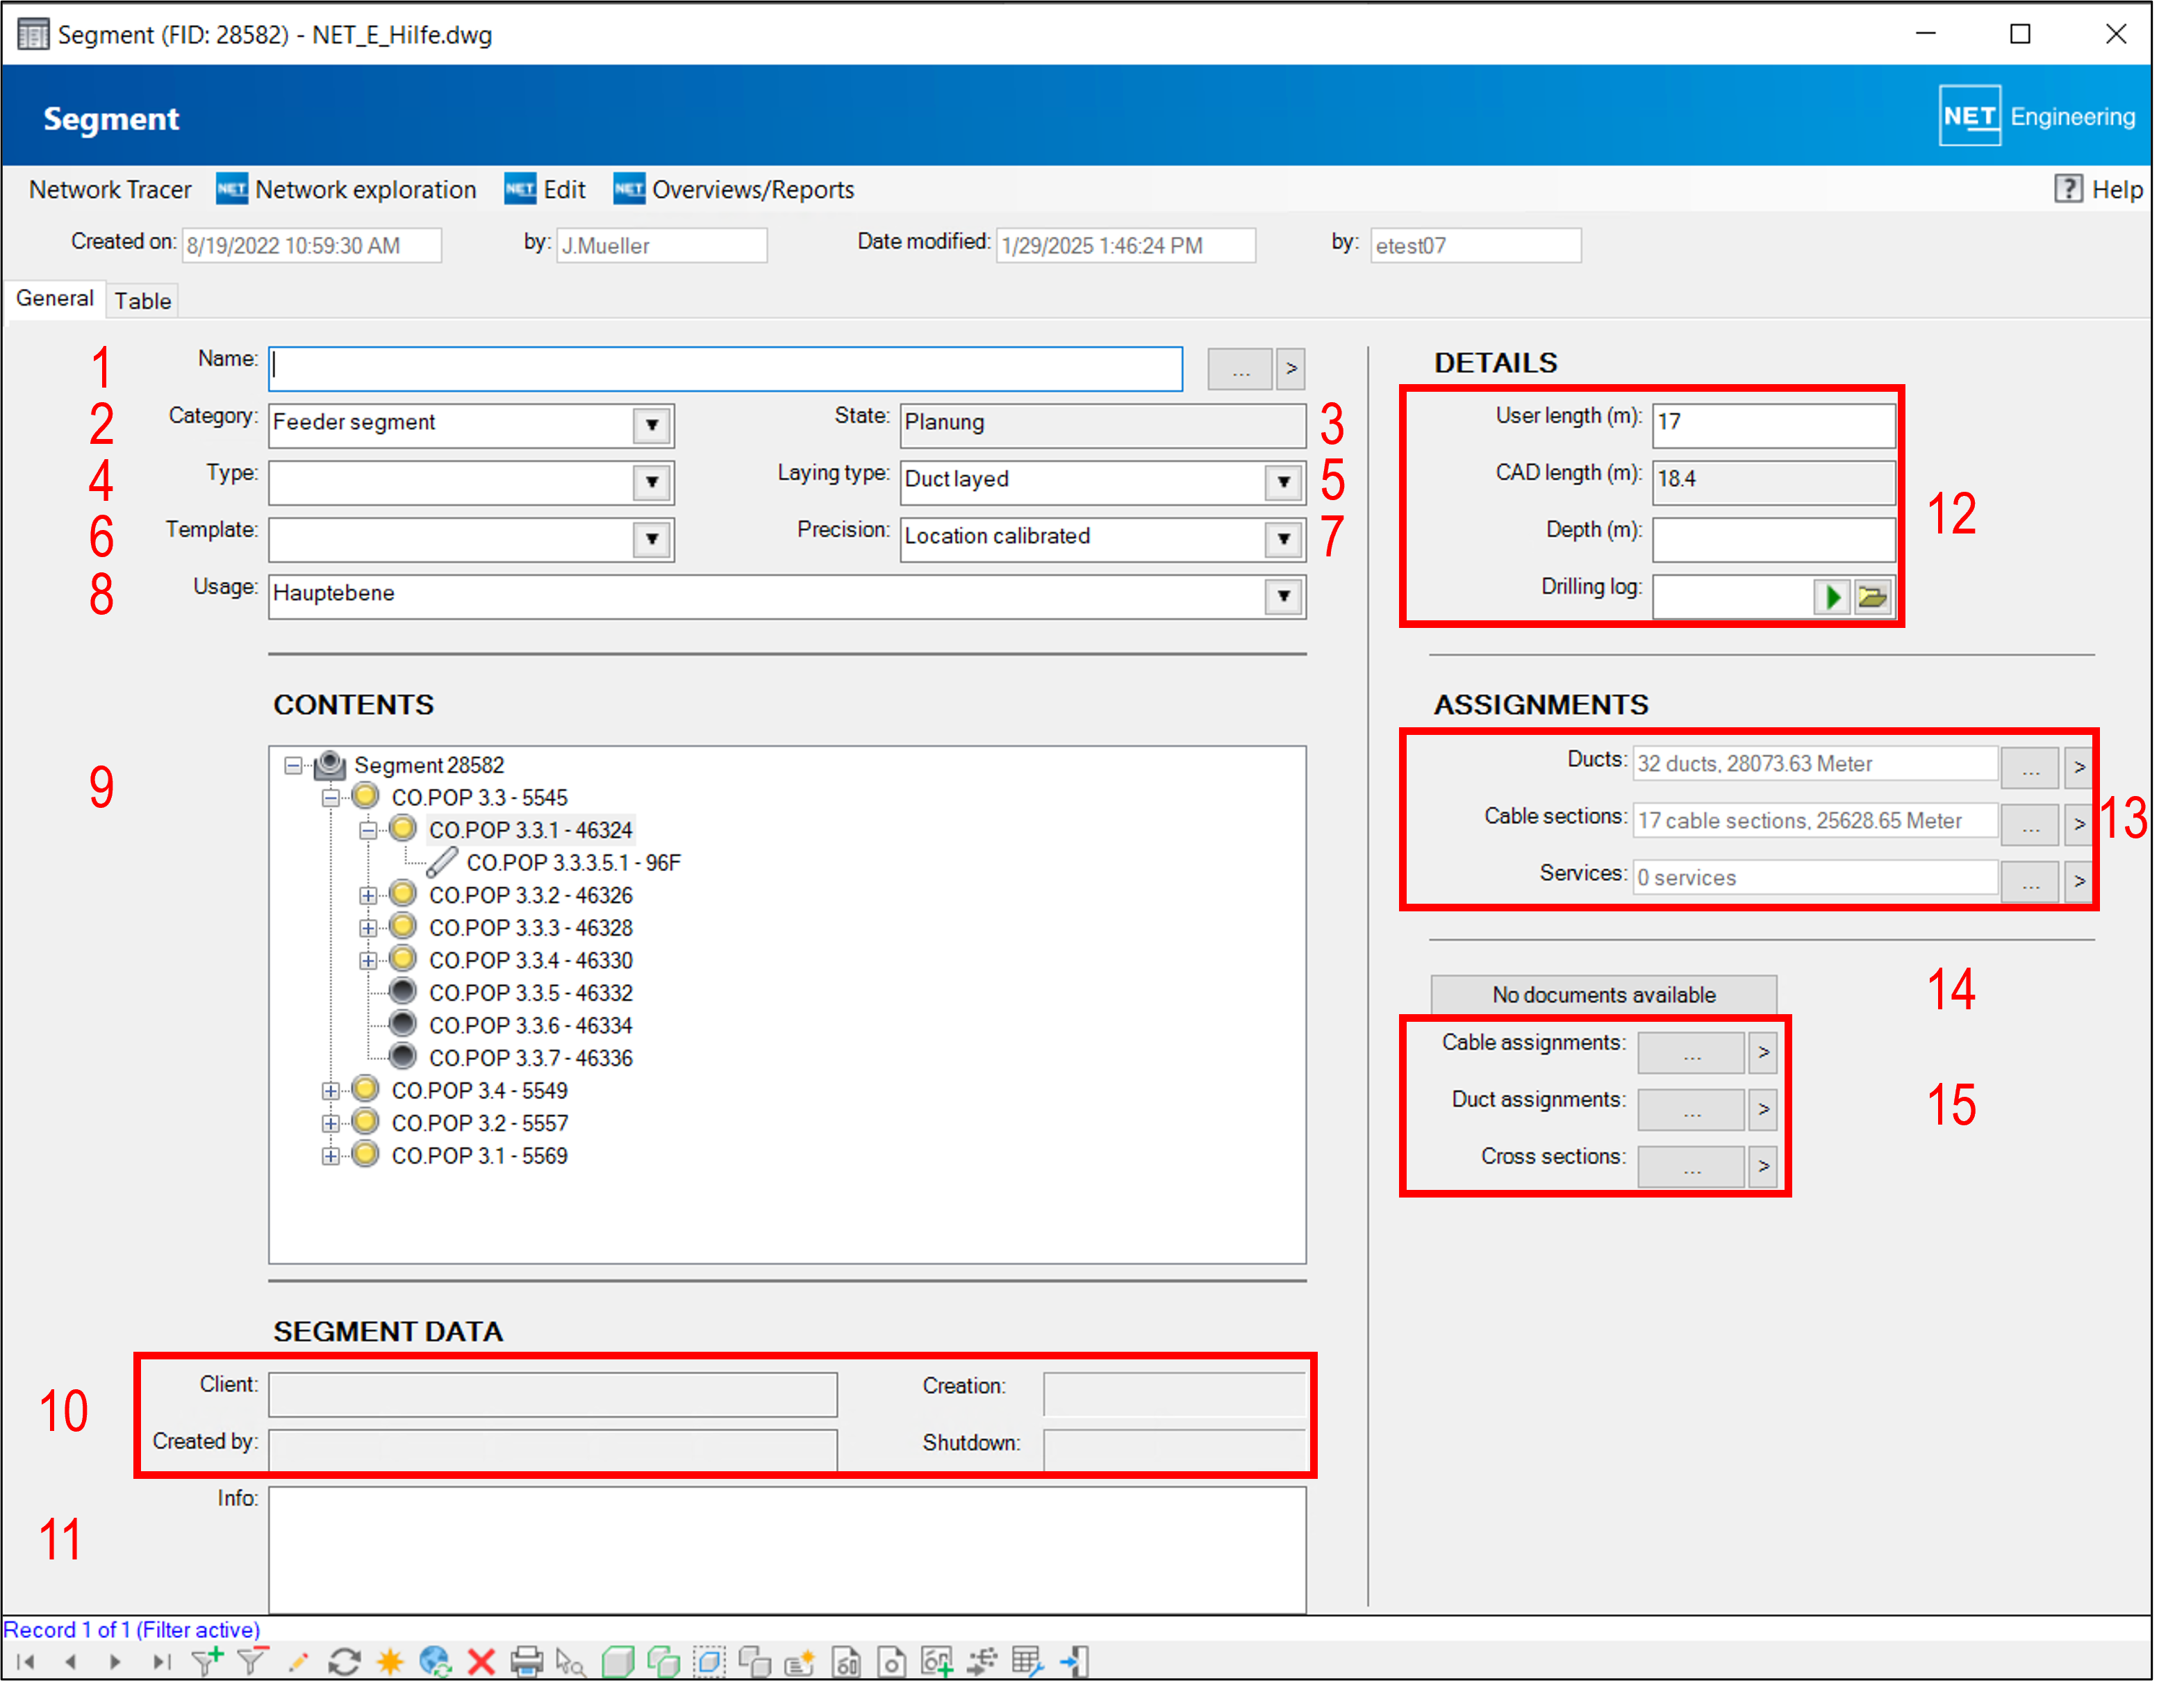The height and width of the screenshot is (1681, 2184).
Task: Expand the CO.POP 3.1 - 5569 node
Action: [x=330, y=1156]
